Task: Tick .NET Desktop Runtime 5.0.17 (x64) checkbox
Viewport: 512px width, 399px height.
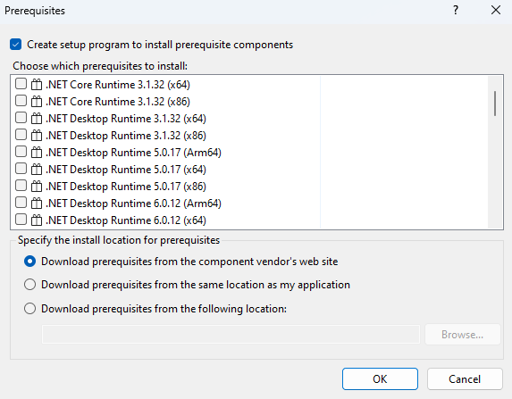Action: [21, 169]
